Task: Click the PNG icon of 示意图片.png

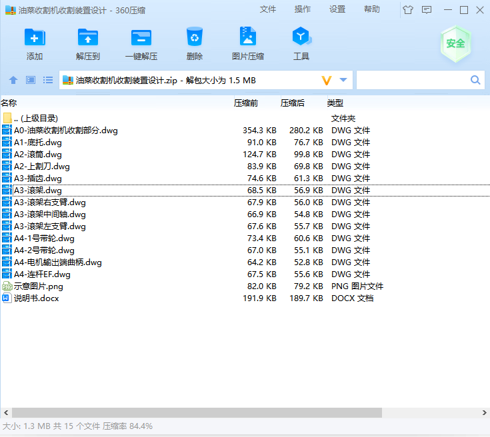Action: [x=7, y=286]
